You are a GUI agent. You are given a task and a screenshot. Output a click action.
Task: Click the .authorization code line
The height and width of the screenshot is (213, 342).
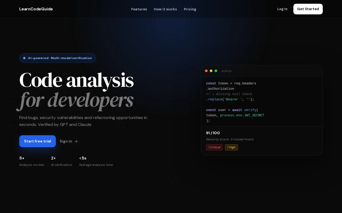220,89
